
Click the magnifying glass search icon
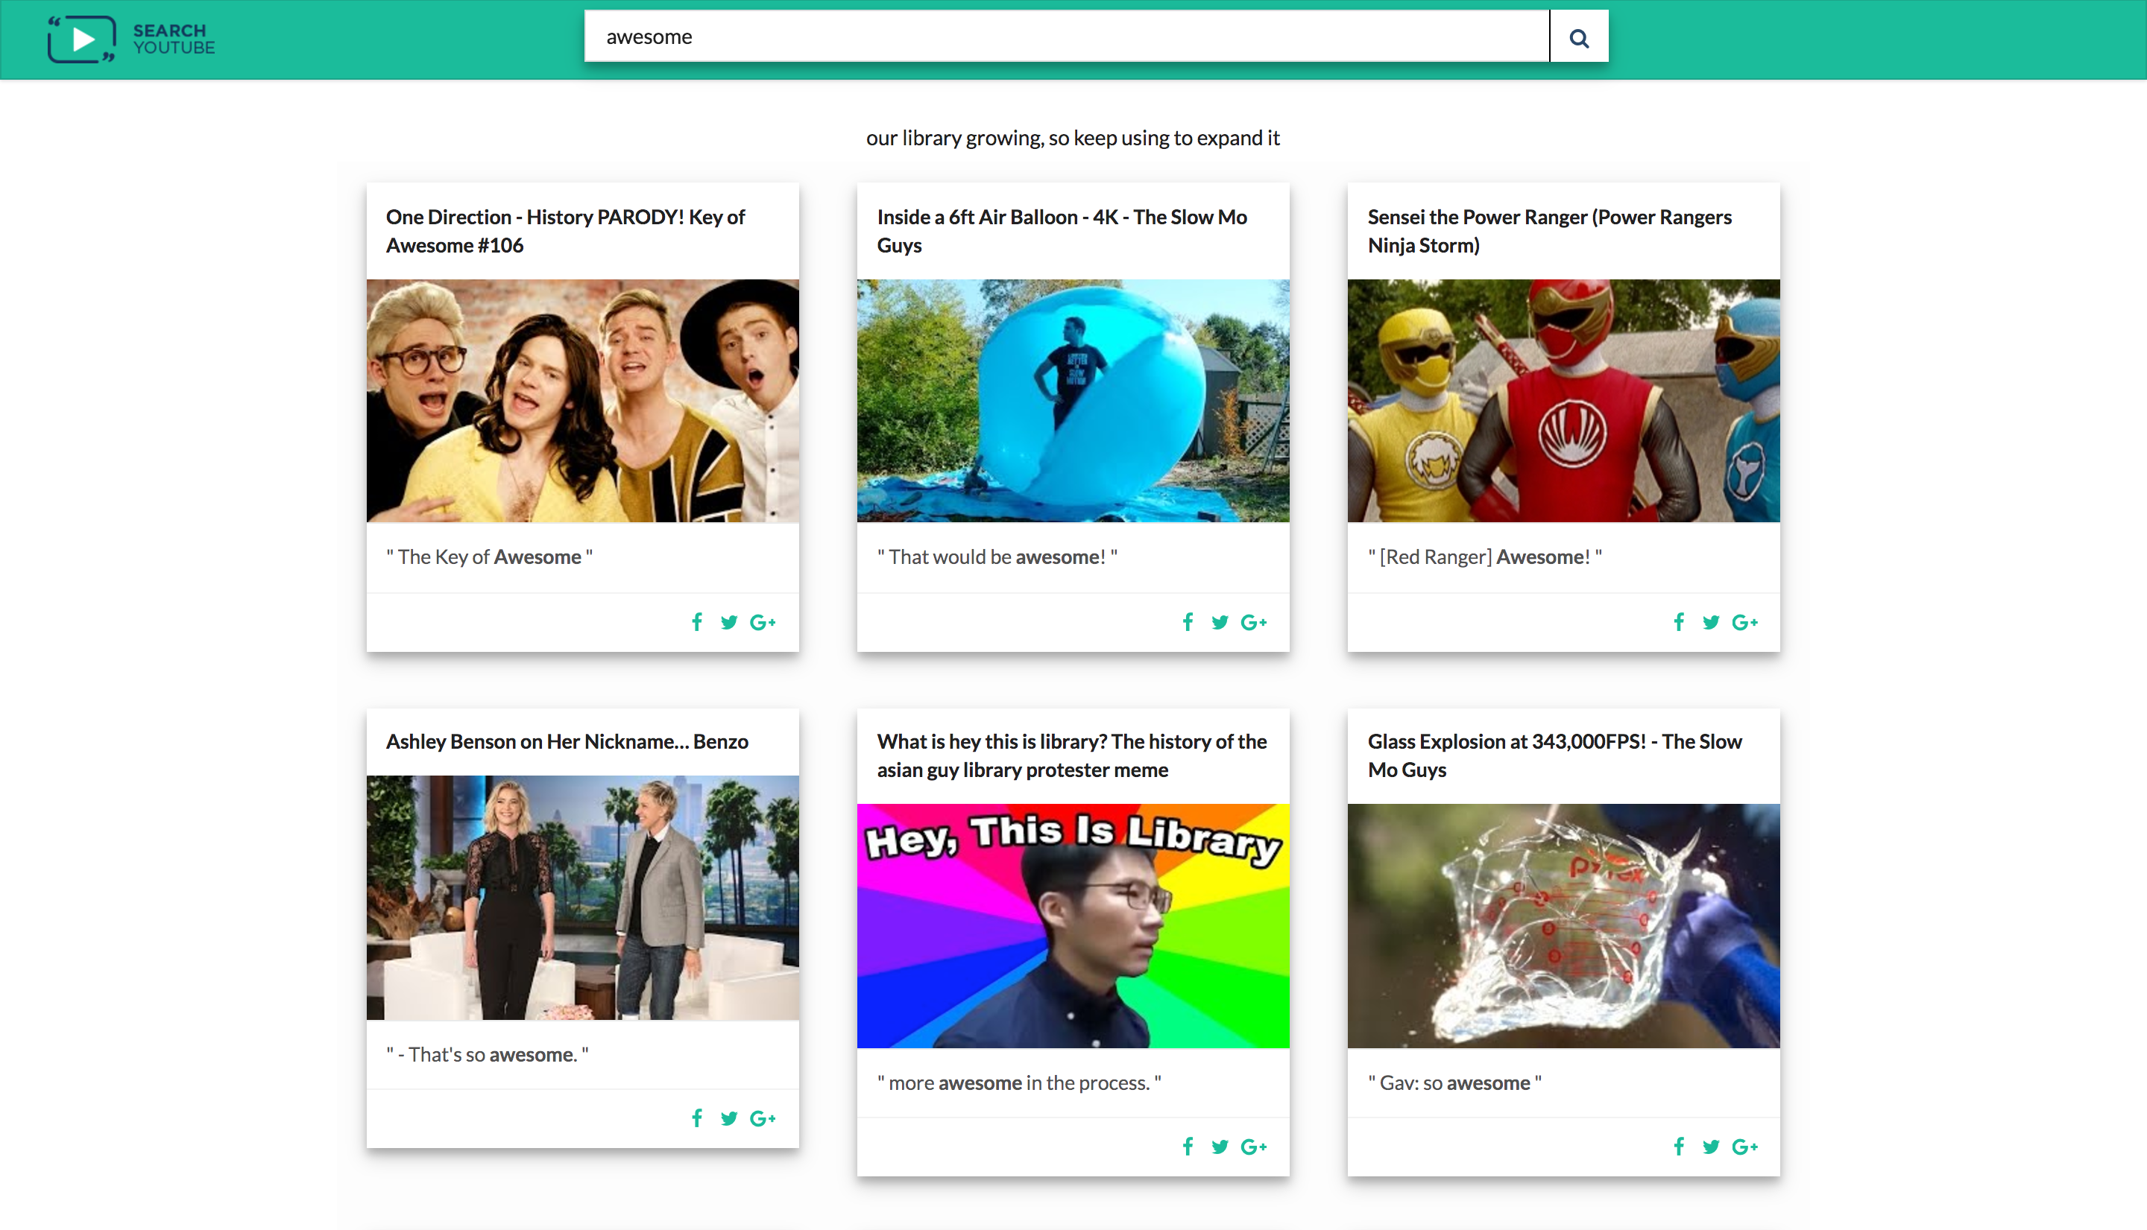click(x=1579, y=37)
